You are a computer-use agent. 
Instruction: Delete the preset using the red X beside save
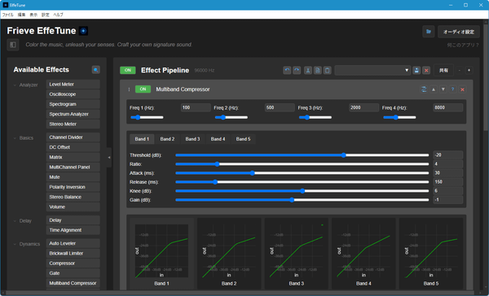coord(426,71)
